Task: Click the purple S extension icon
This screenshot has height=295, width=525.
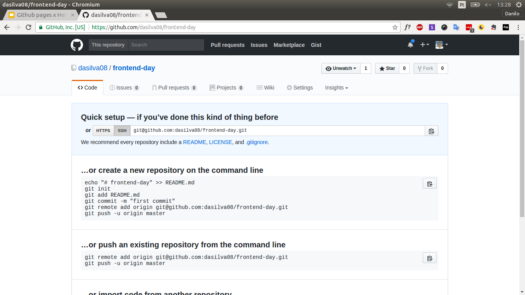Action: pos(432,27)
